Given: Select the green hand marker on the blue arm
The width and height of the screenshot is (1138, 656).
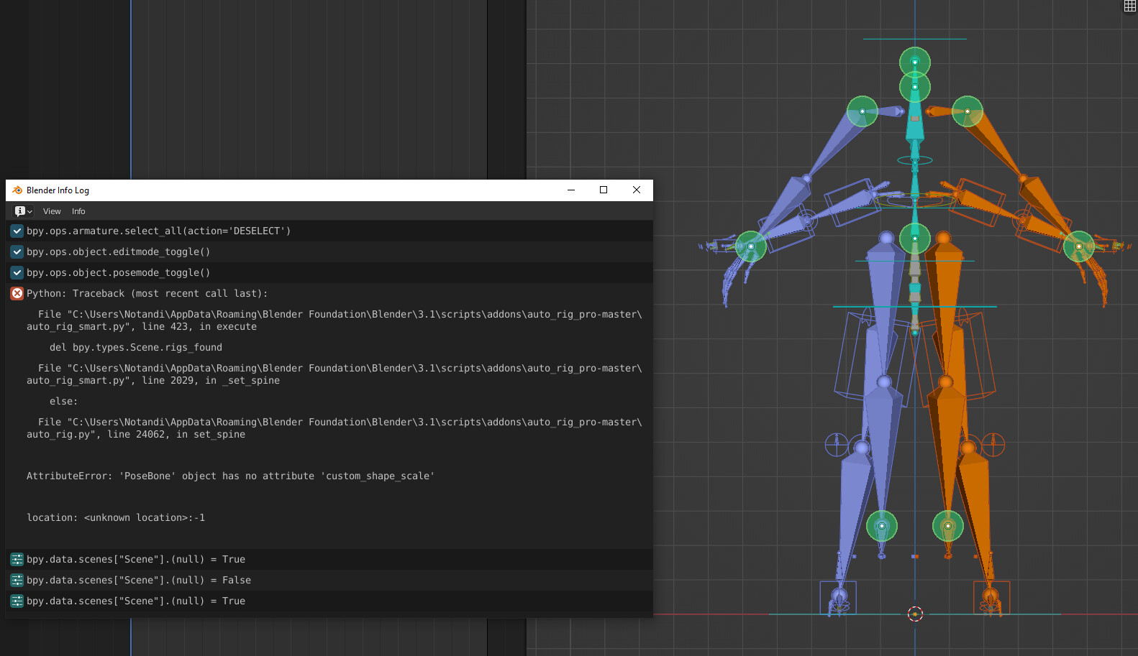Looking at the screenshot, I should pyautogui.click(x=751, y=246).
